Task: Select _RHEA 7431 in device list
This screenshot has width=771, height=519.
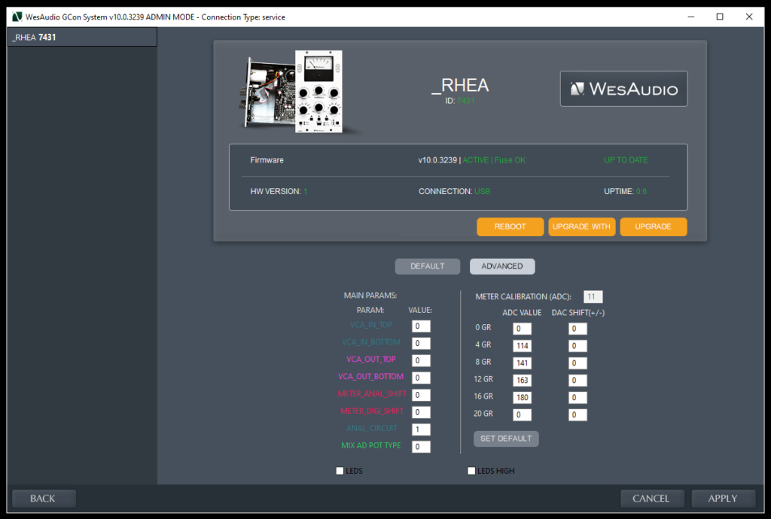Action: pyautogui.click(x=82, y=38)
